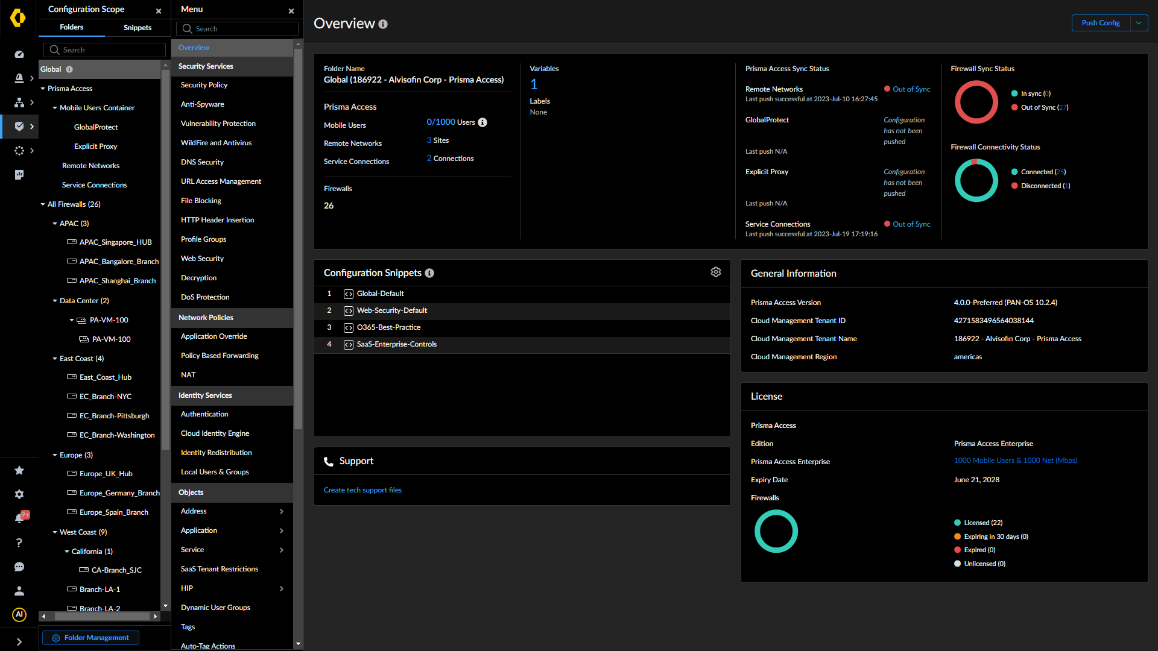
Task: Click the Firewall Connectivity Status donut chart
Action: pos(976,180)
